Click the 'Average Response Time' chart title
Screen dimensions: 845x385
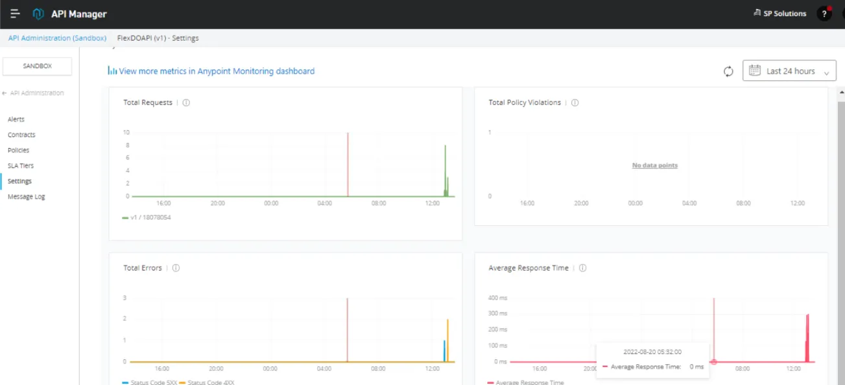(x=529, y=268)
